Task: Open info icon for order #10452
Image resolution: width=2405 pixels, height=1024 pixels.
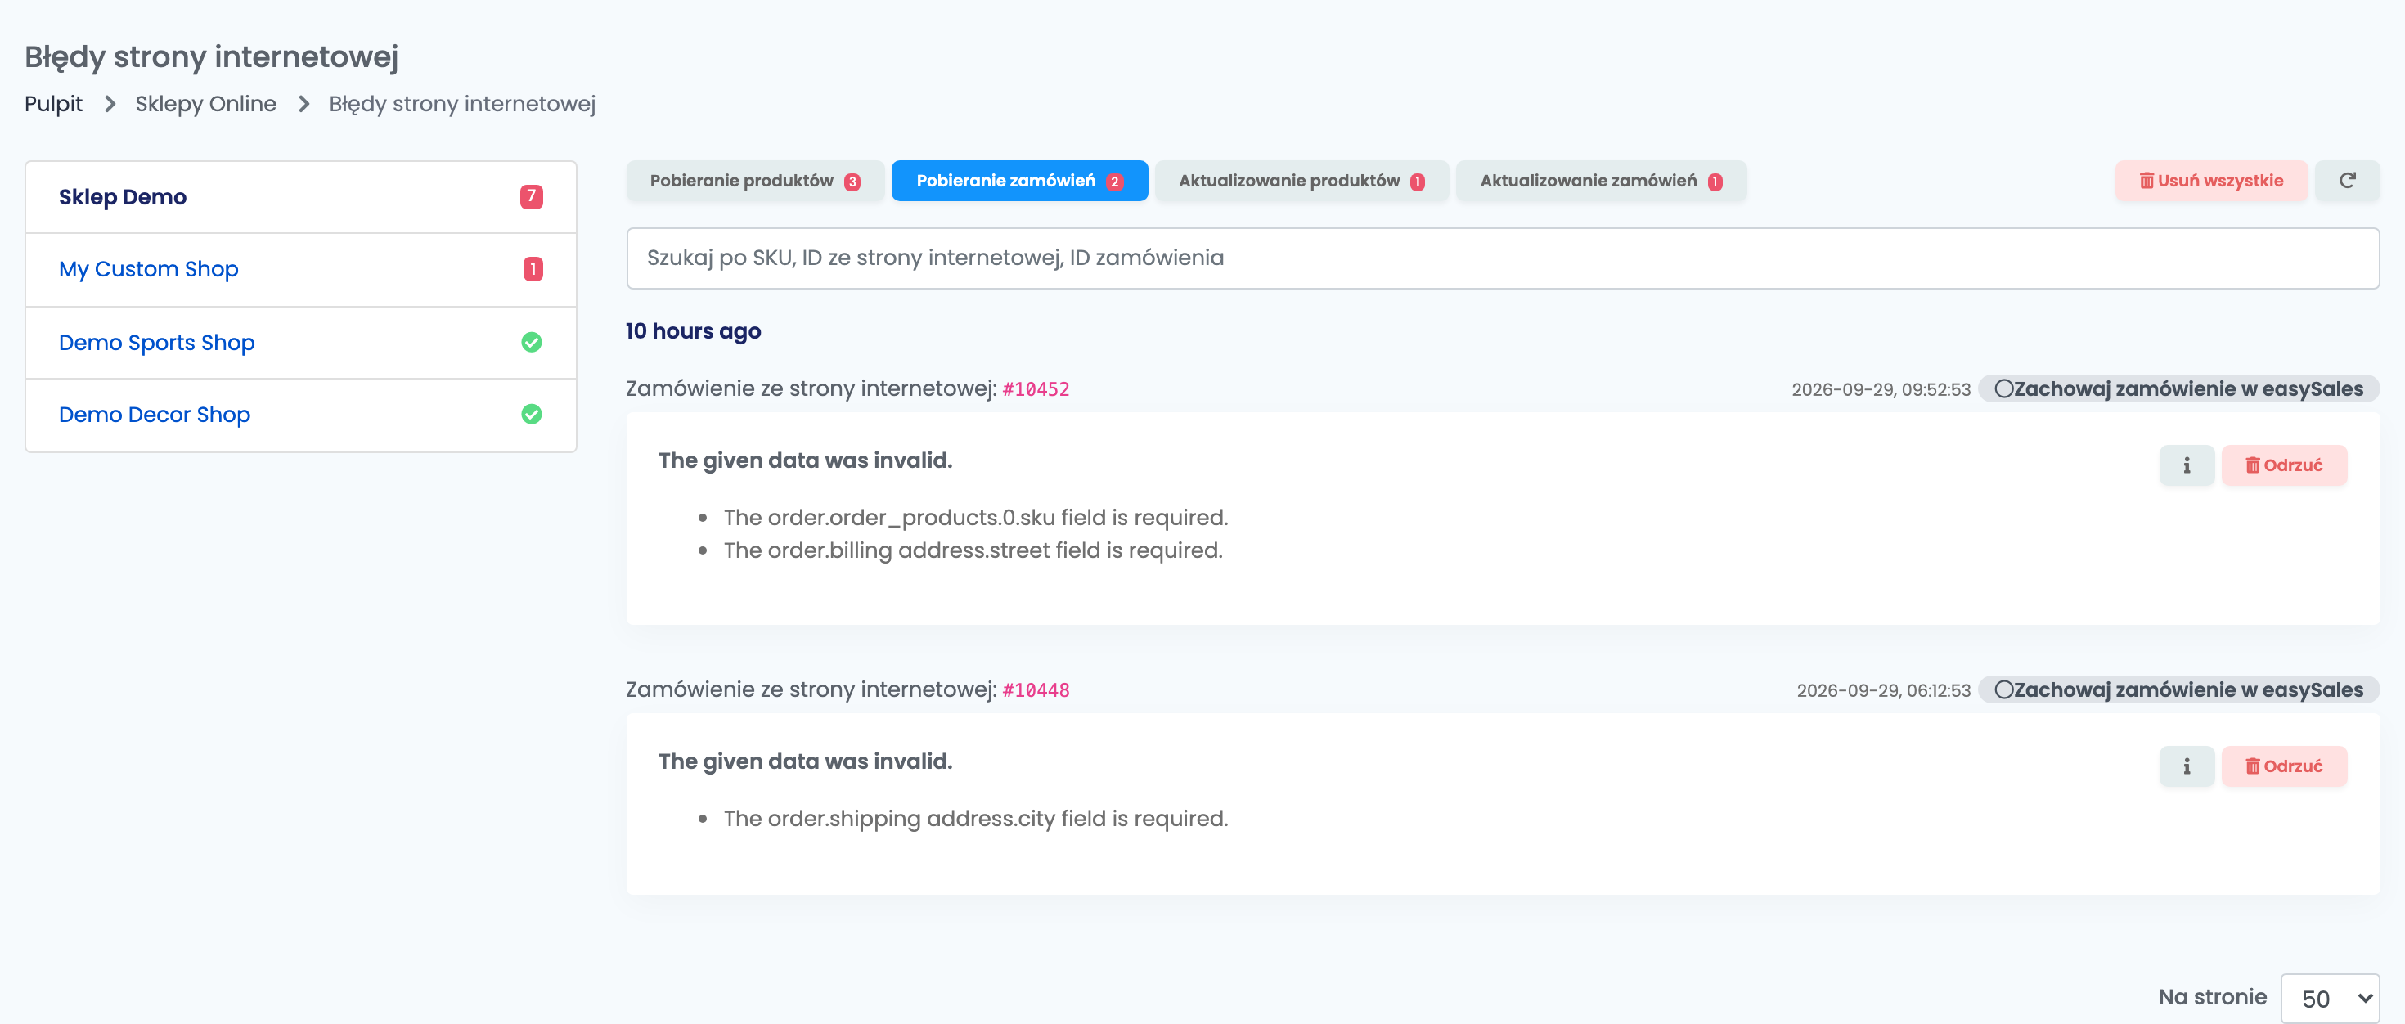Action: pos(2186,465)
